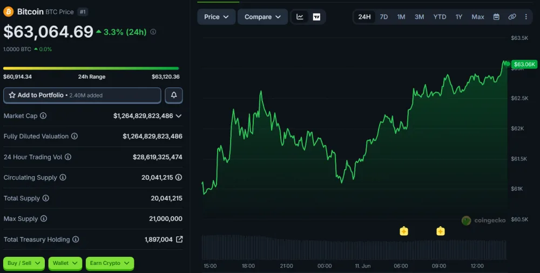Click the $63.06K current price label
Screen dimensions: 540x273
click(x=524, y=64)
